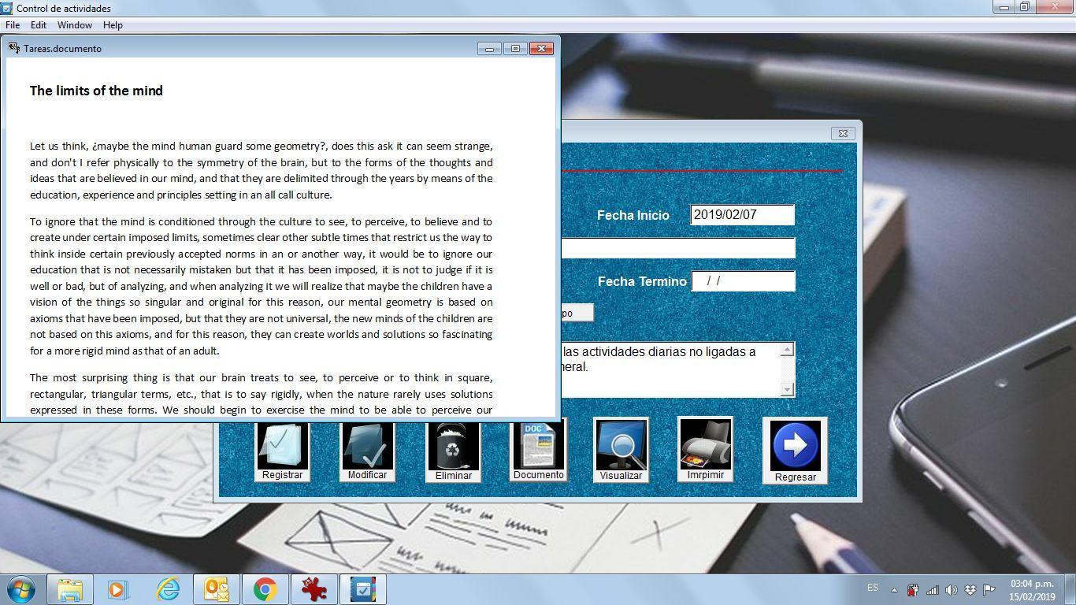Viewport: 1076px width, 605px height.
Task: Close the Tareas.documento window
Action: coord(541,49)
